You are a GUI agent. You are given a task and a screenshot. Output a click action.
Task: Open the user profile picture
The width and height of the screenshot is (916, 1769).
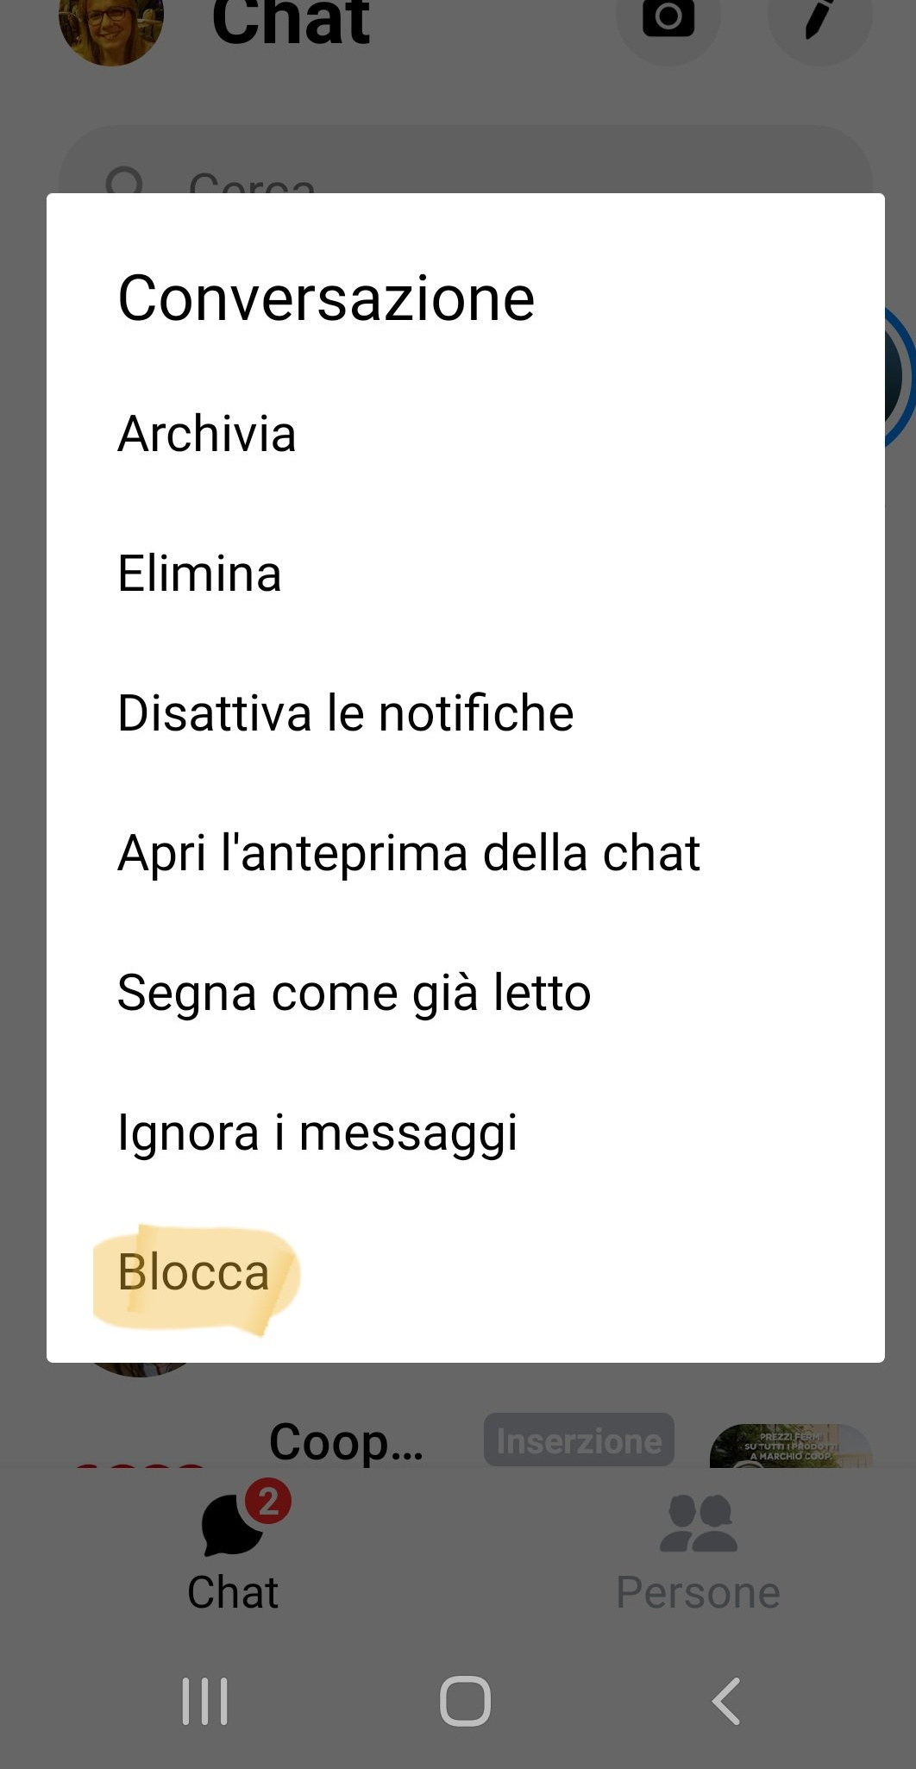tap(110, 26)
